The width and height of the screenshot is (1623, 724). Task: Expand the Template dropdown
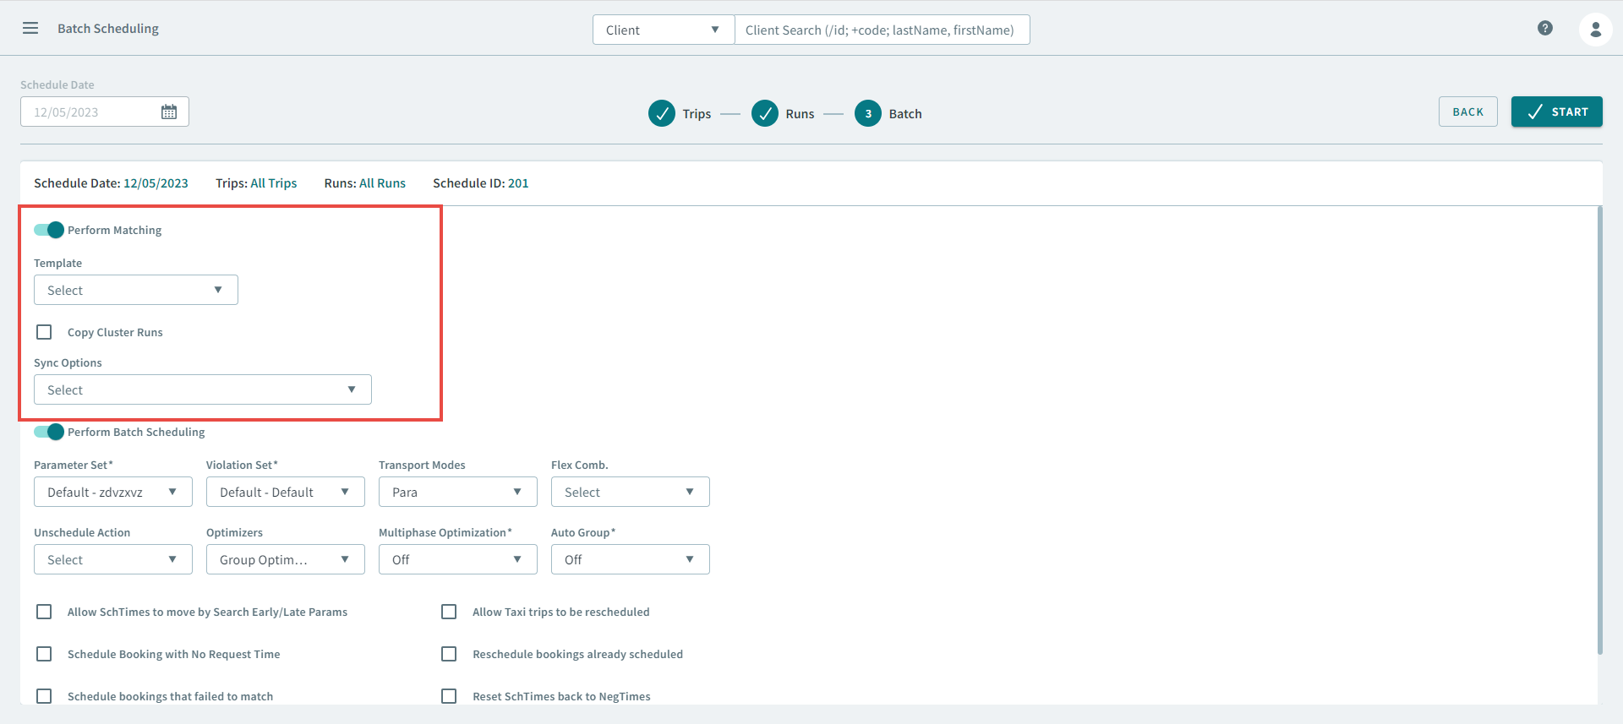coord(135,290)
